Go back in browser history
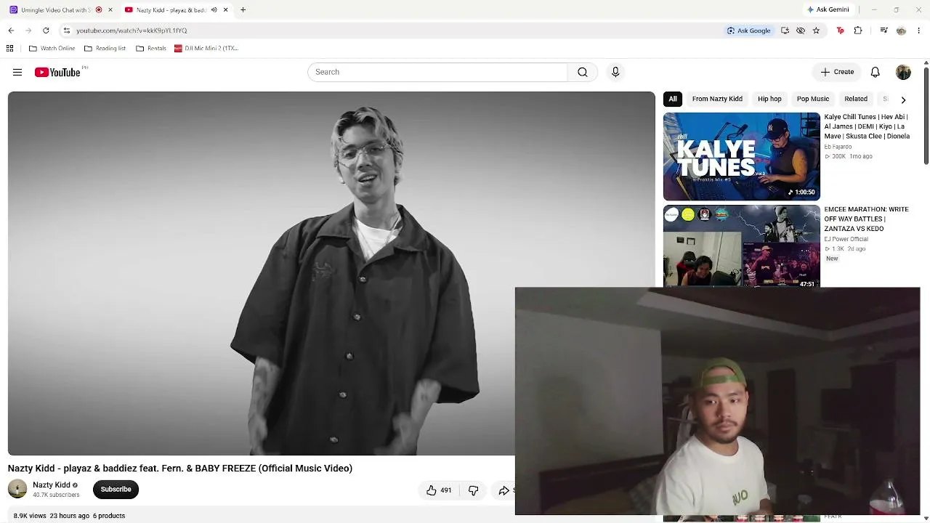930x523 pixels. (11, 31)
